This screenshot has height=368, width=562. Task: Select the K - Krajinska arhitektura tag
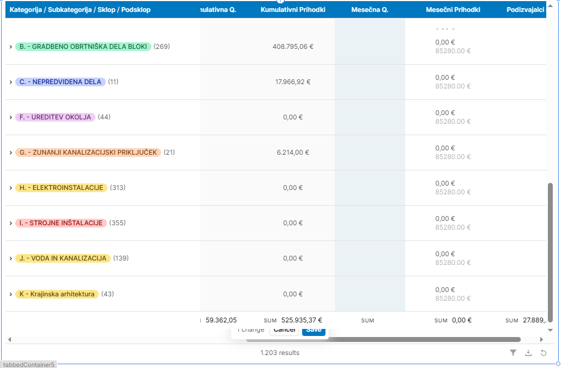pyautogui.click(x=56, y=294)
